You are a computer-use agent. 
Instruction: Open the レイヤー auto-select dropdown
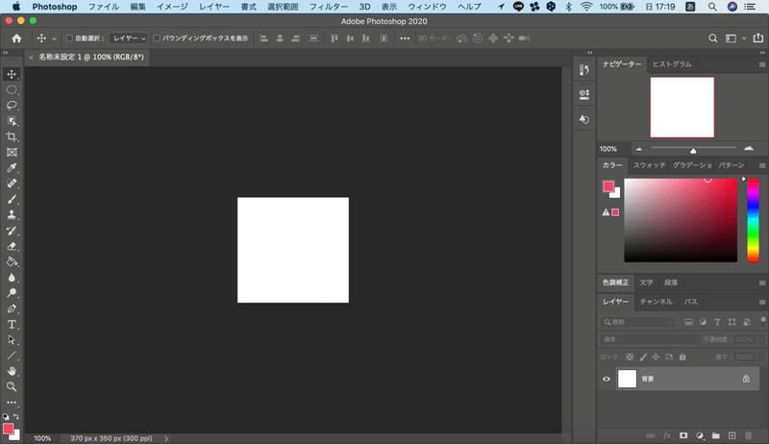pyautogui.click(x=129, y=38)
